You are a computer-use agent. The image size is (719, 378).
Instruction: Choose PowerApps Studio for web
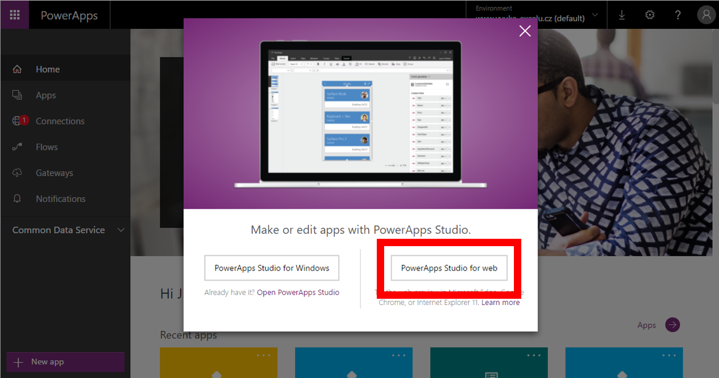click(x=449, y=268)
